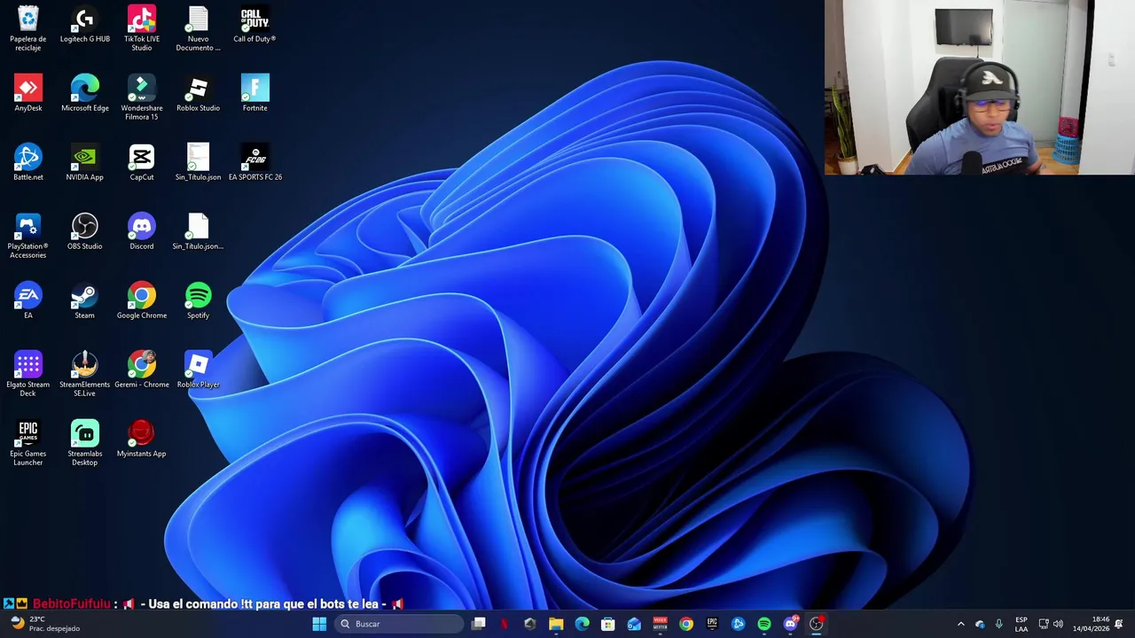The height and width of the screenshot is (638, 1135).
Task: Select the Google Chrome desktop icon
Action: click(x=142, y=301)
